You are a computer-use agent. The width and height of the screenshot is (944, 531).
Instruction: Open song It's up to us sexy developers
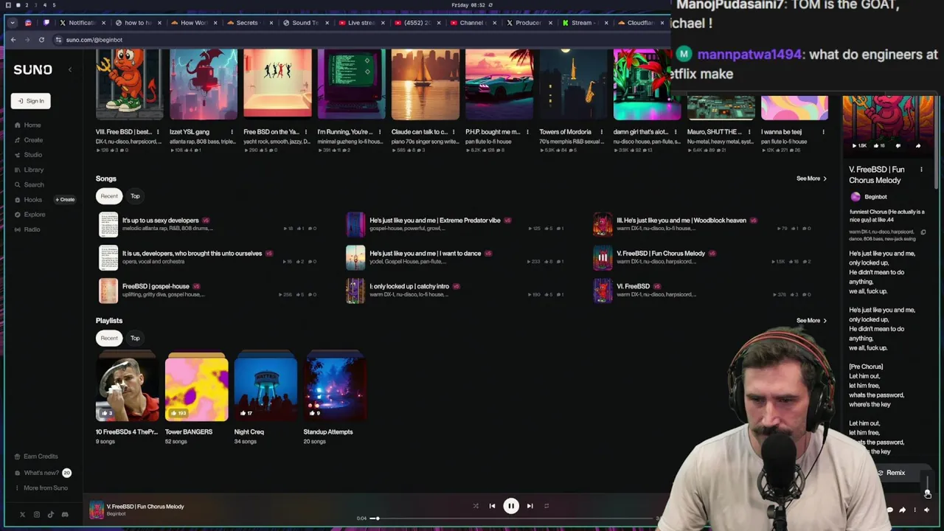point(160,221)
